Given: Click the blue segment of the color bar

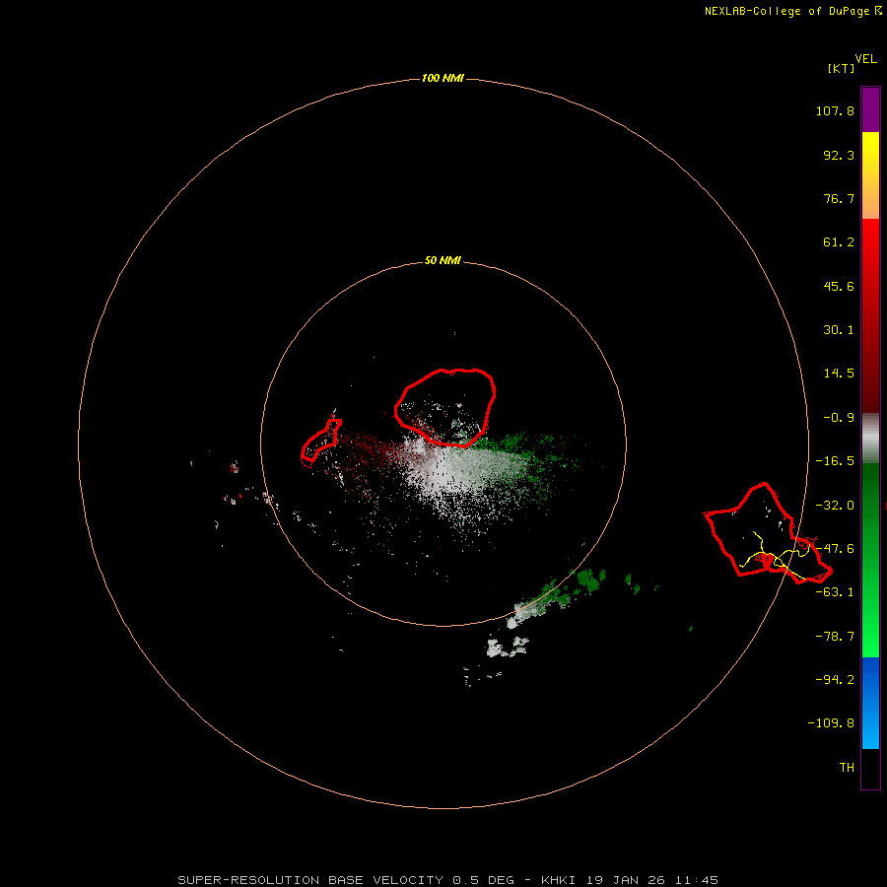Looking at the screenshot, I should [x=870, y=703].
